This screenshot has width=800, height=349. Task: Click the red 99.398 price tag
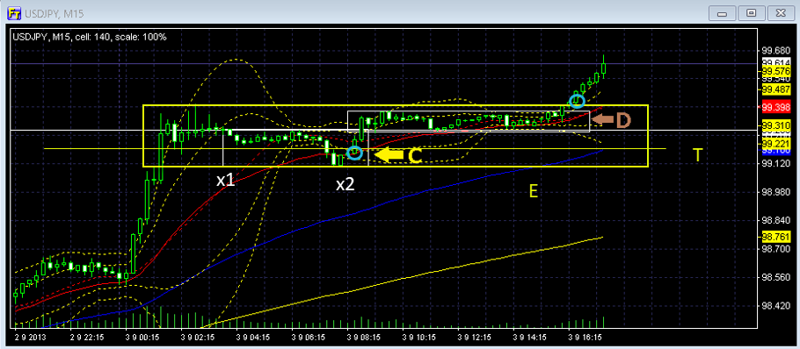click(775, 108)
